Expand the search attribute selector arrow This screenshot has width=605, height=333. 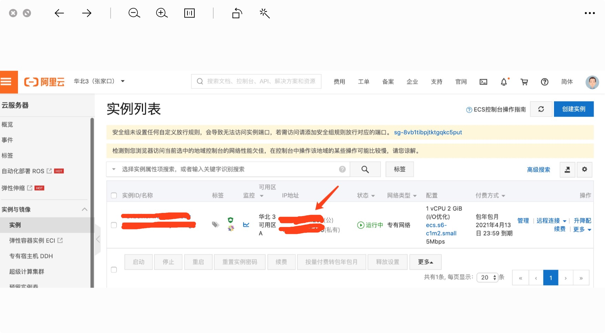coord(114,169)
